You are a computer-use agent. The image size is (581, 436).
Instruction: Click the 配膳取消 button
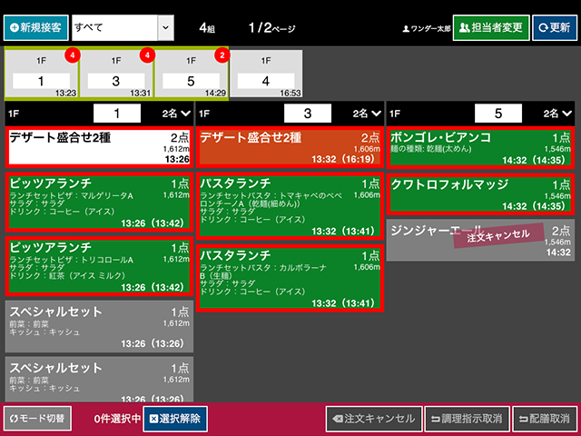545,419
